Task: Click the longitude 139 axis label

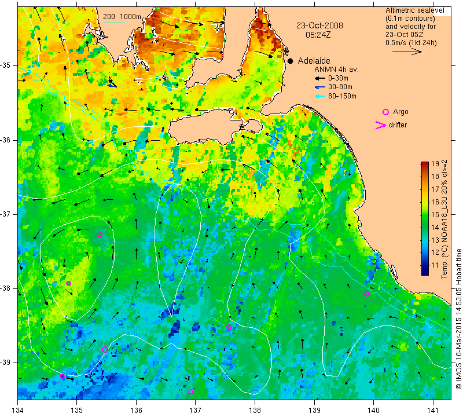Action: tap(314, 410)
